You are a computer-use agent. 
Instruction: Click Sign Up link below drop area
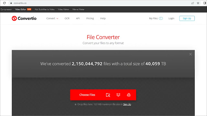pos(127,104)
